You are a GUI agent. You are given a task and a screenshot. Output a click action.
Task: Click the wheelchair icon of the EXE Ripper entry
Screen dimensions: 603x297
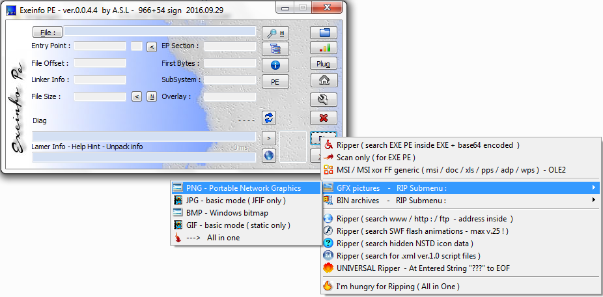328,145
